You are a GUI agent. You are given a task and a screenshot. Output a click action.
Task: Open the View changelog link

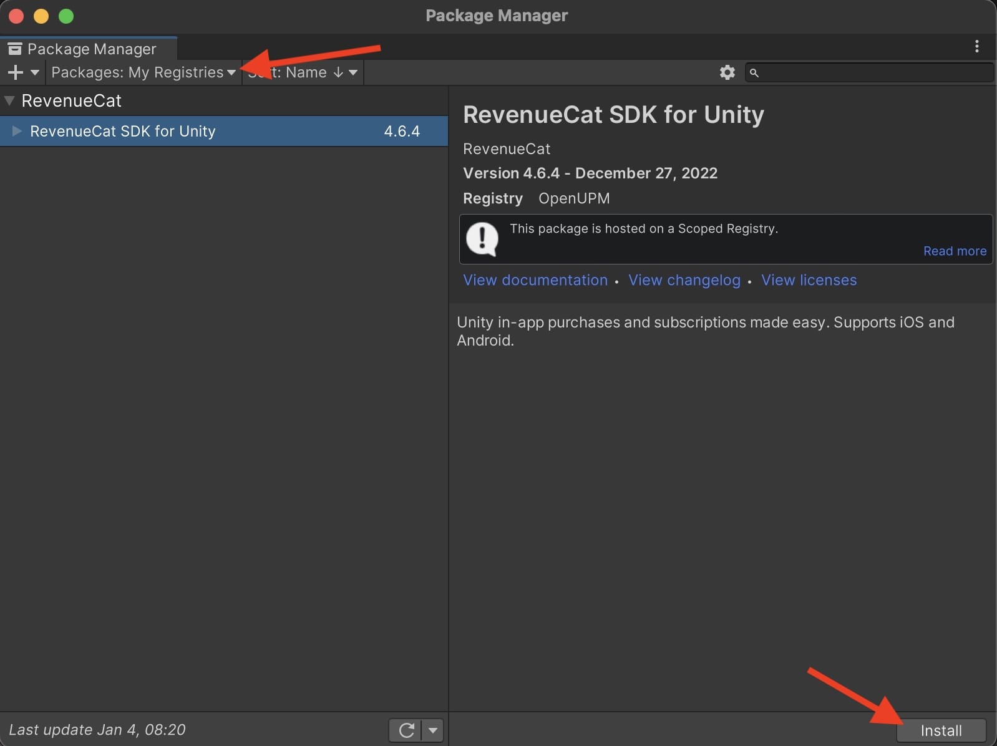coord(684,280)
